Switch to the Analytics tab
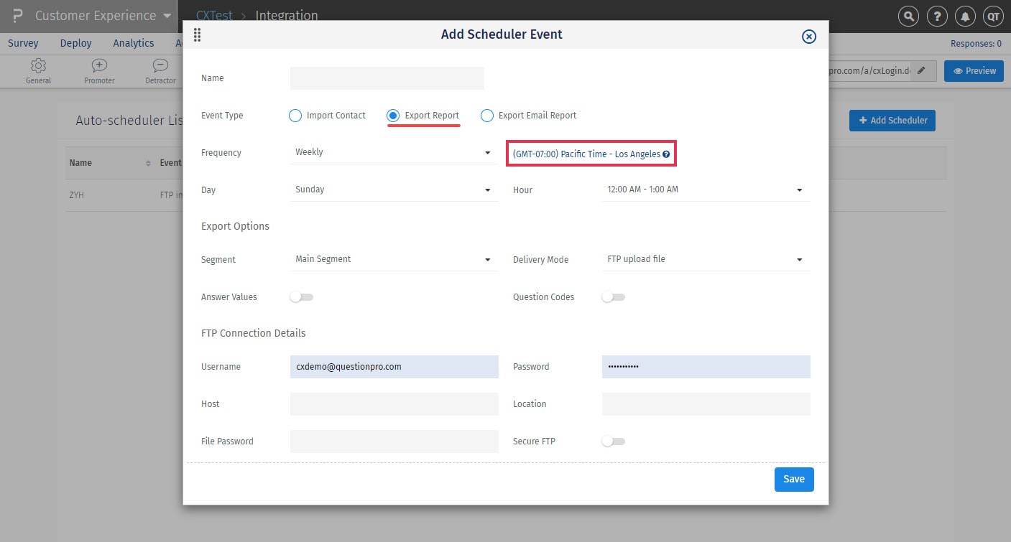 point(134,43)
